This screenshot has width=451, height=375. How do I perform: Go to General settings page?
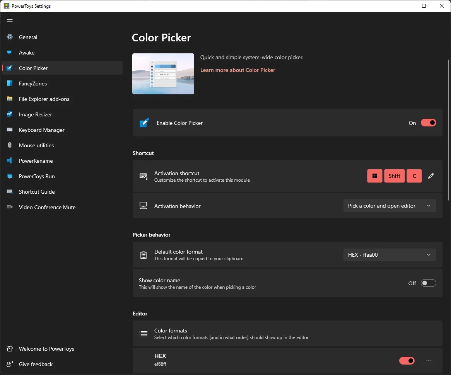pyautogui.click(x=62, y=37)
